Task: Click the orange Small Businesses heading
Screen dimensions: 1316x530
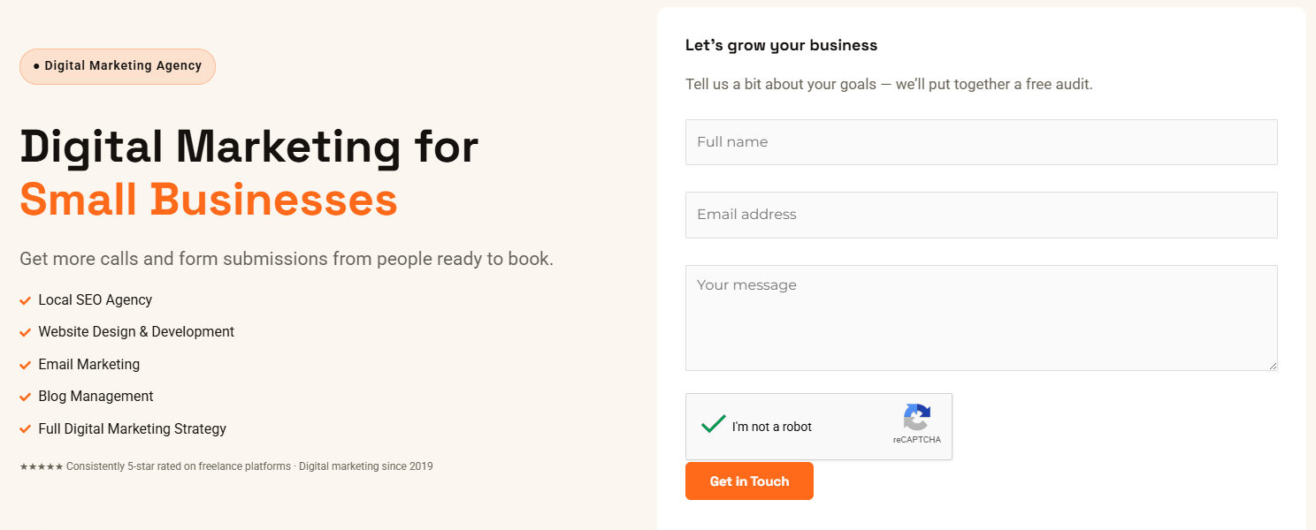Action: coord(209,199)
